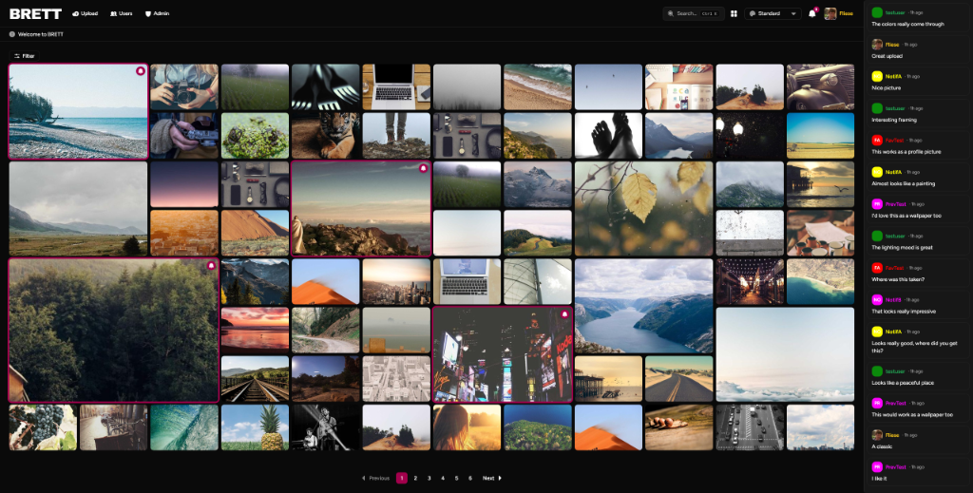Click the NotifB avatar on 'That looks really impressive'
The image size is (973, 493).
pos(877,299)
